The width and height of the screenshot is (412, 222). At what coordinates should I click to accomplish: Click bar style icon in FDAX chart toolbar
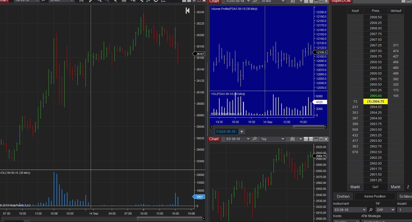293,1
